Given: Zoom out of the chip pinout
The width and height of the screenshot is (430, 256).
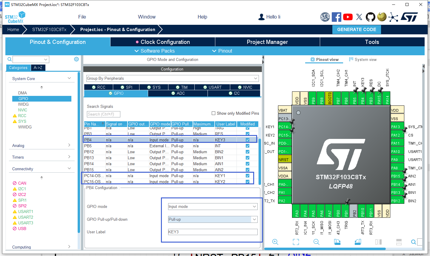Looking at the screenshot, I should 317,242.
